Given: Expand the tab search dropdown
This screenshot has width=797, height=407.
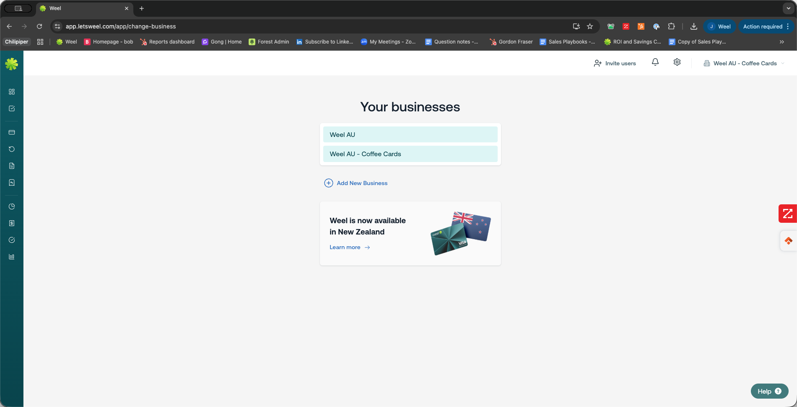Looking at the screenshot, I should click(x=789, y=8).
